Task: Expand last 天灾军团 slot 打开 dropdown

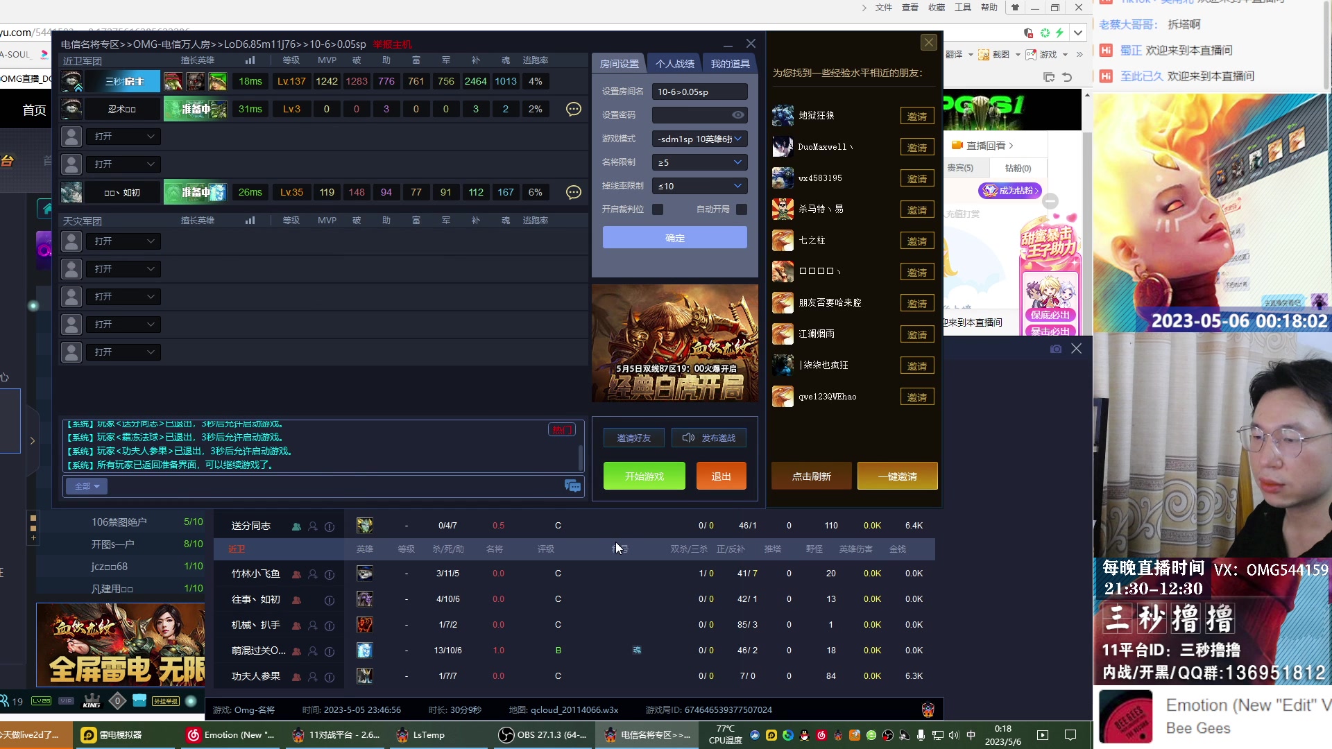Action: click(x=123, y=352)
